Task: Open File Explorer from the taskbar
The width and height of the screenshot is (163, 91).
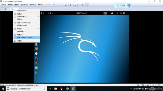Action: point(56,89)
